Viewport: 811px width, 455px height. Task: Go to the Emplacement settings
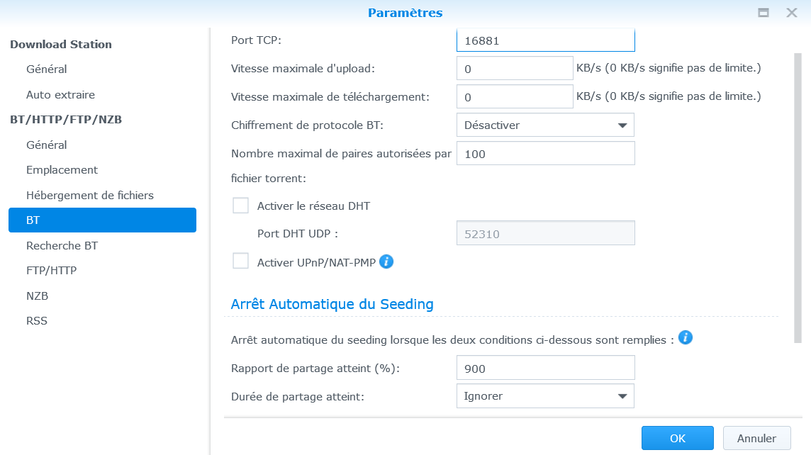click(x=62, y=170)
